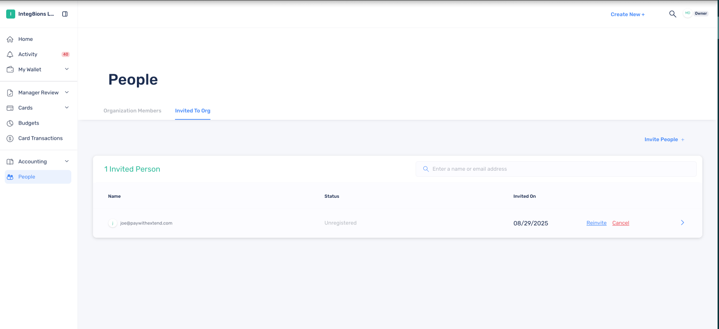The image size is (719, 329).
Task: Expand the Accounting submenu chevron
Action: tap(67, 161)
